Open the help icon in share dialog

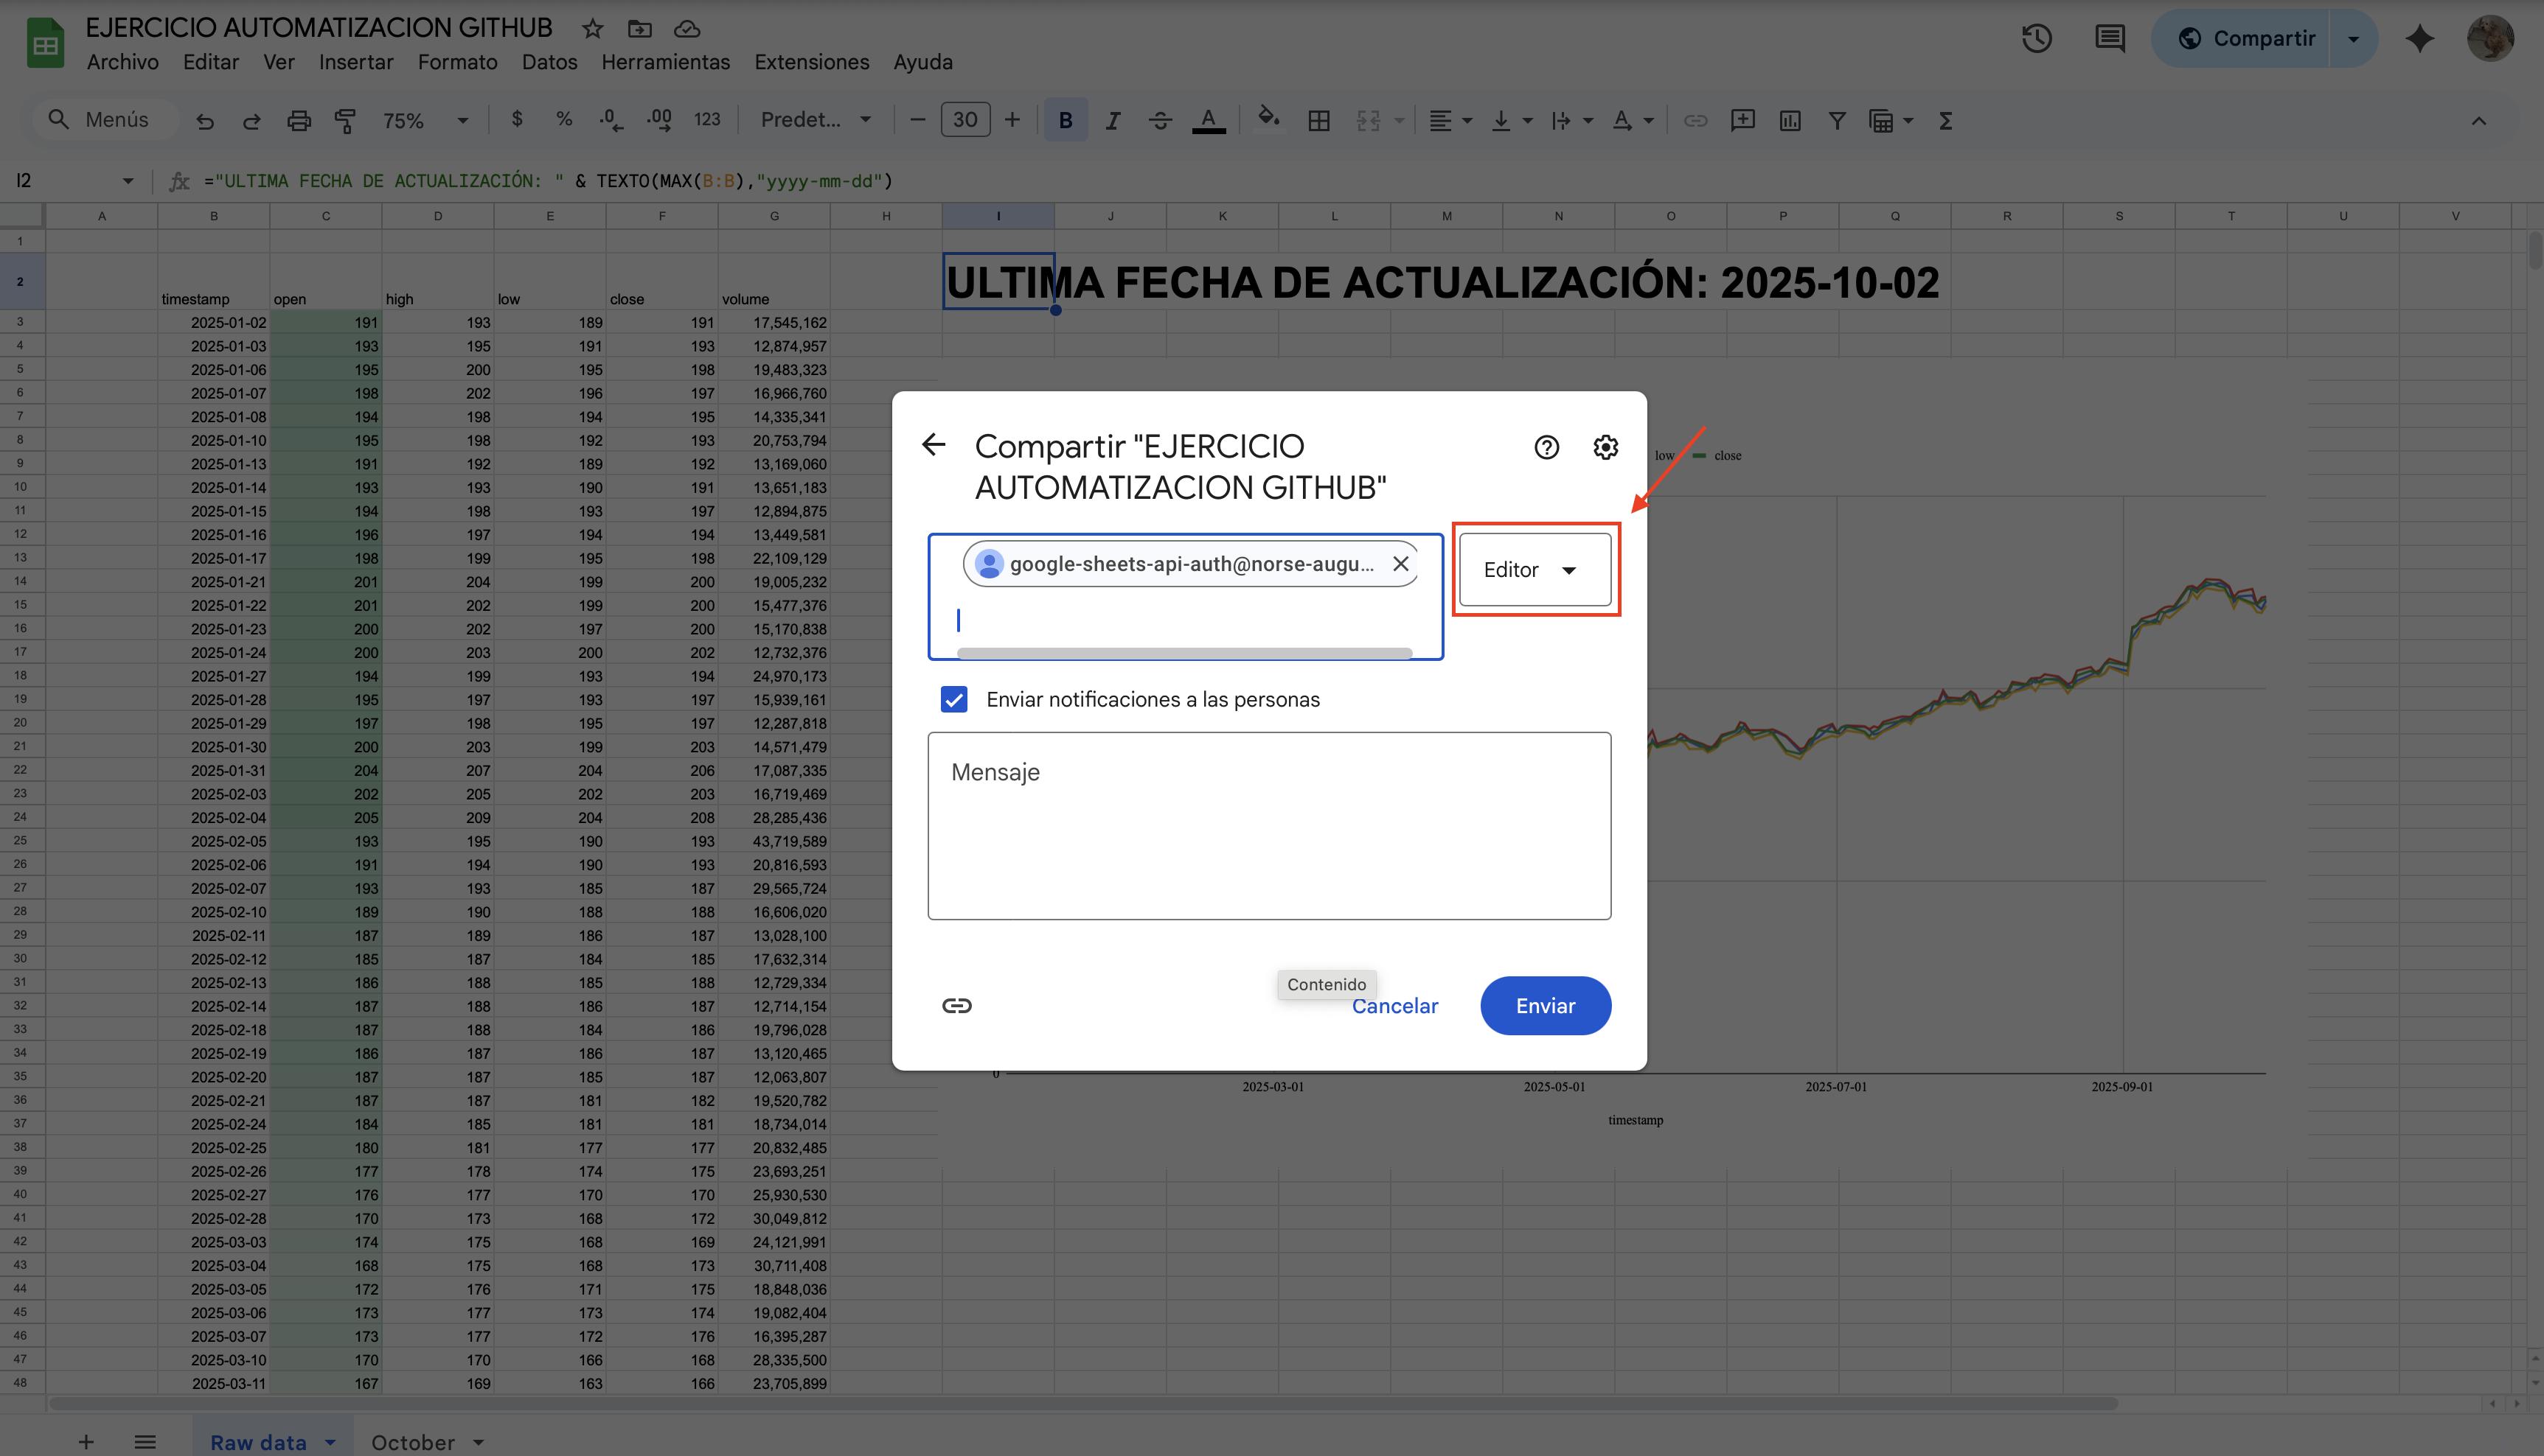(1546, 447)
